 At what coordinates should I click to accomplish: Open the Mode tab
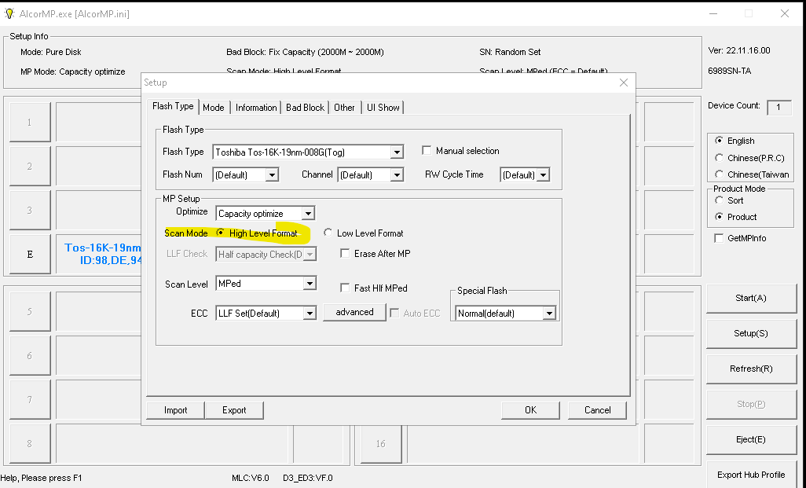tap(214, 108)
